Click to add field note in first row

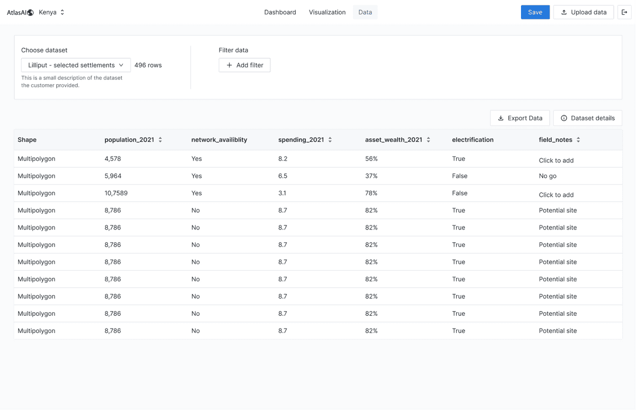pos(556,160)
